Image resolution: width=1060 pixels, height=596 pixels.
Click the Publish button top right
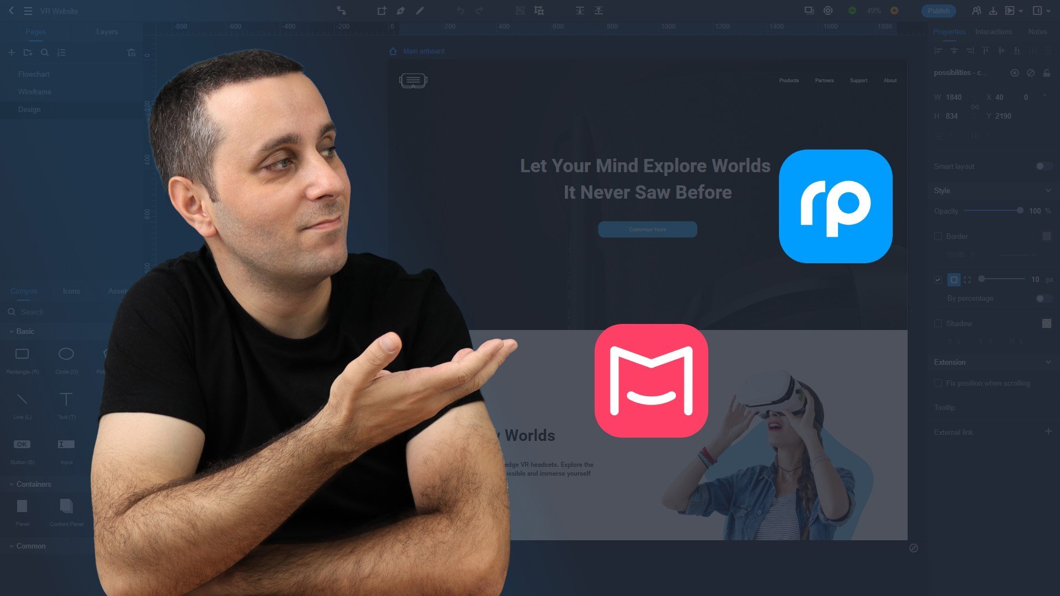click(x=939, y=9)
